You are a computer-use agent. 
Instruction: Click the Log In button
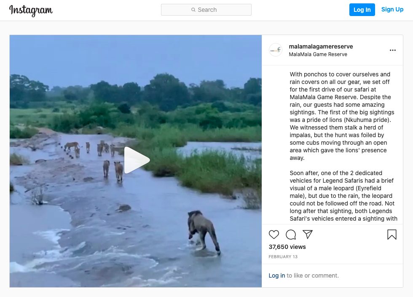362,10
